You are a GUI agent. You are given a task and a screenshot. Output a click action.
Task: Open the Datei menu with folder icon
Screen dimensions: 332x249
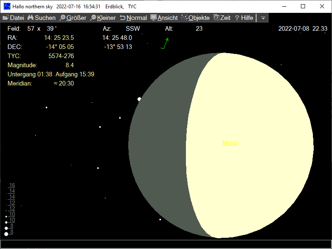pyautogui.click(x=13, y=18)
